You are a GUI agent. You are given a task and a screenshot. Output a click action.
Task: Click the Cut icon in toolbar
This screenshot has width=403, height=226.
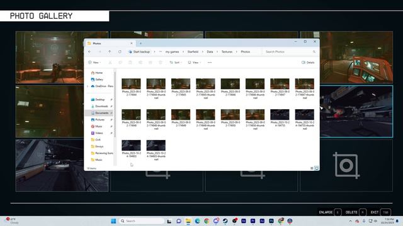(110, 63)
